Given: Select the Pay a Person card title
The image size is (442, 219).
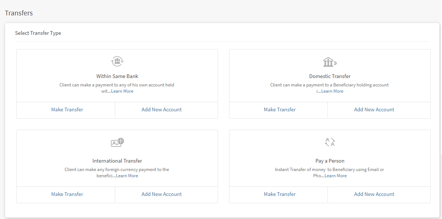Looking at the screenshot, I should click(x=330, y=161).
